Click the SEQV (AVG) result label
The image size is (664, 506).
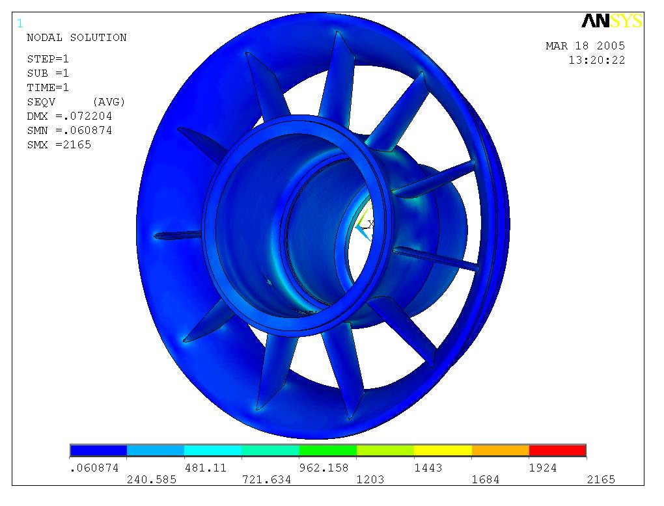[x=76, y=101]
